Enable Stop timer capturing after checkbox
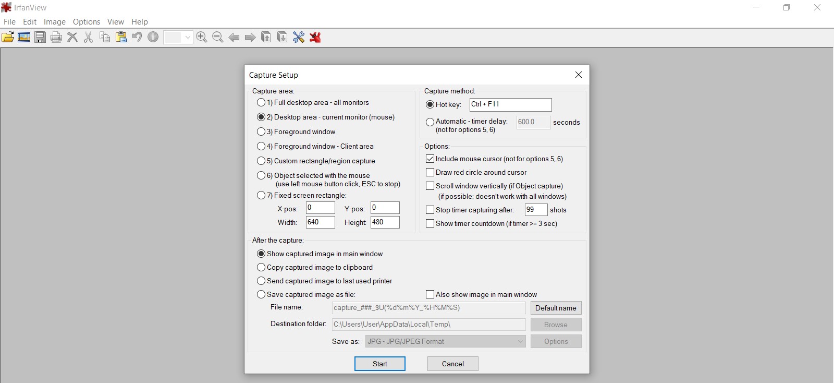The width and height of the screenshot is (834, 383). 430,210
